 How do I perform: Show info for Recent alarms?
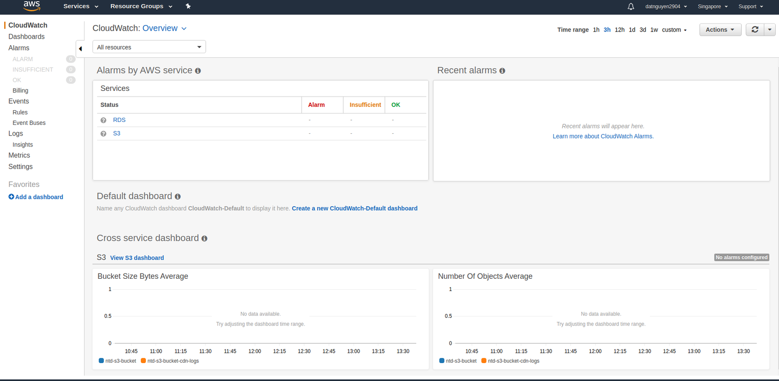(502, 71)
